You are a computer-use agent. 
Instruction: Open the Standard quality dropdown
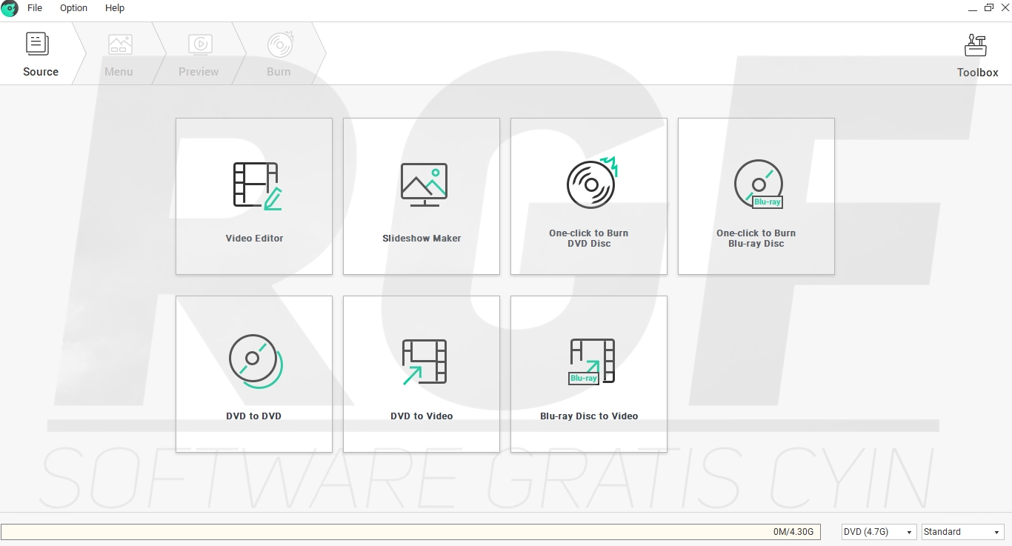click(962, 532)
